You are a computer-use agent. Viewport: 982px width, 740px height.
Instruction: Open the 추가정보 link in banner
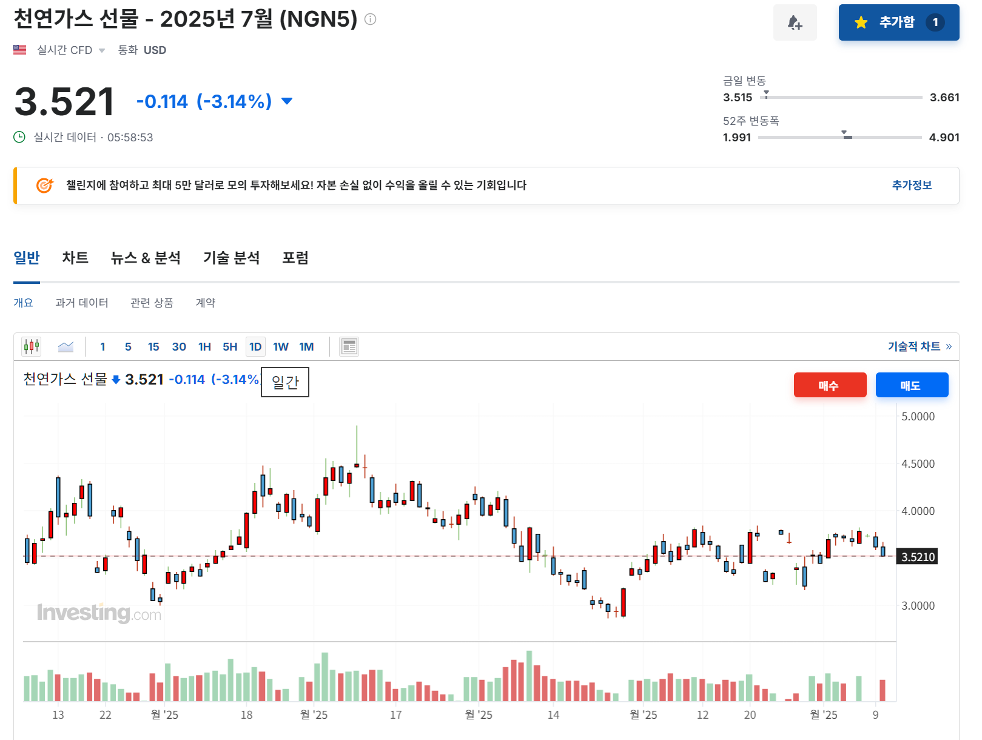912,186
